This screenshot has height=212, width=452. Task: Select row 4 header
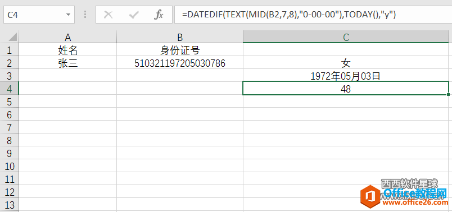tap(9, 88)
